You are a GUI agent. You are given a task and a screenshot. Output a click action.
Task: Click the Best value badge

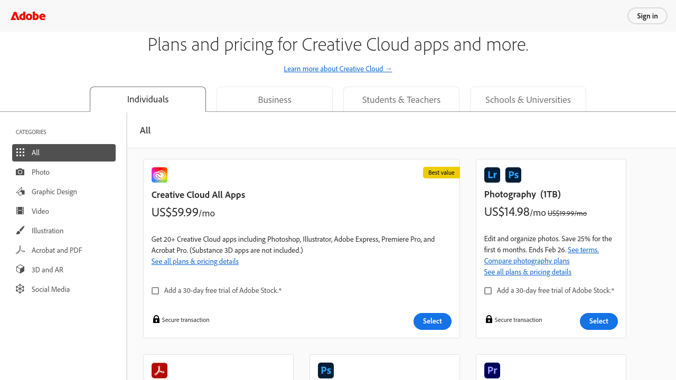(x=441, y=173)
